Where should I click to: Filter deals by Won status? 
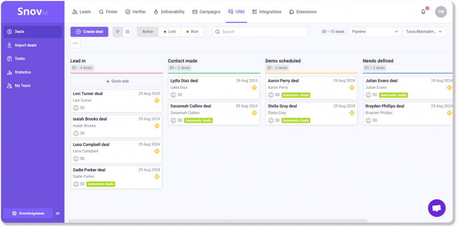[192, 32]
